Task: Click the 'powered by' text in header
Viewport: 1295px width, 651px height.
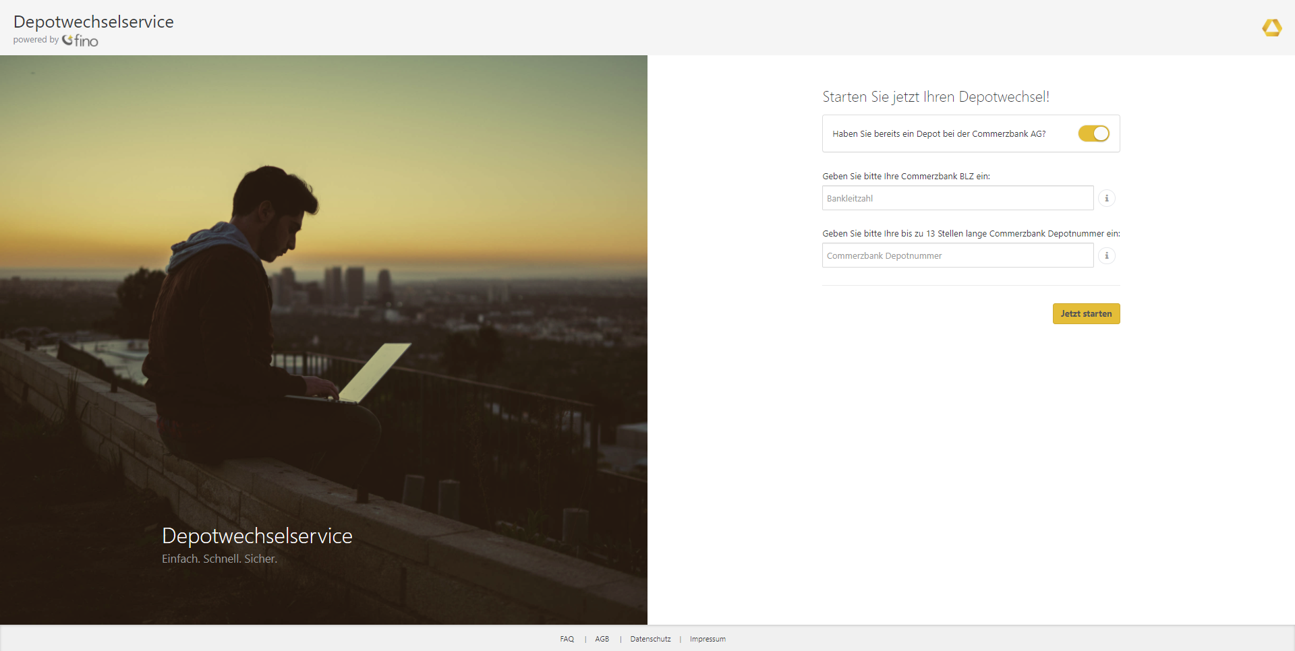Action: click(x=36, y=40)
